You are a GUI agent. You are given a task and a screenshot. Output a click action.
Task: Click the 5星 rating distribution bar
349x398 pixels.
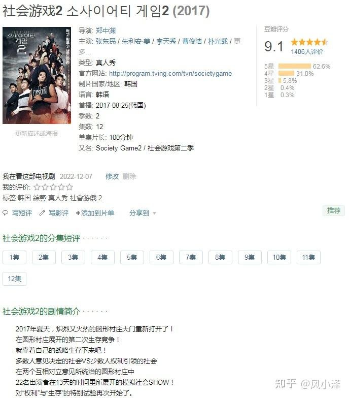click(x=294, y=66)
